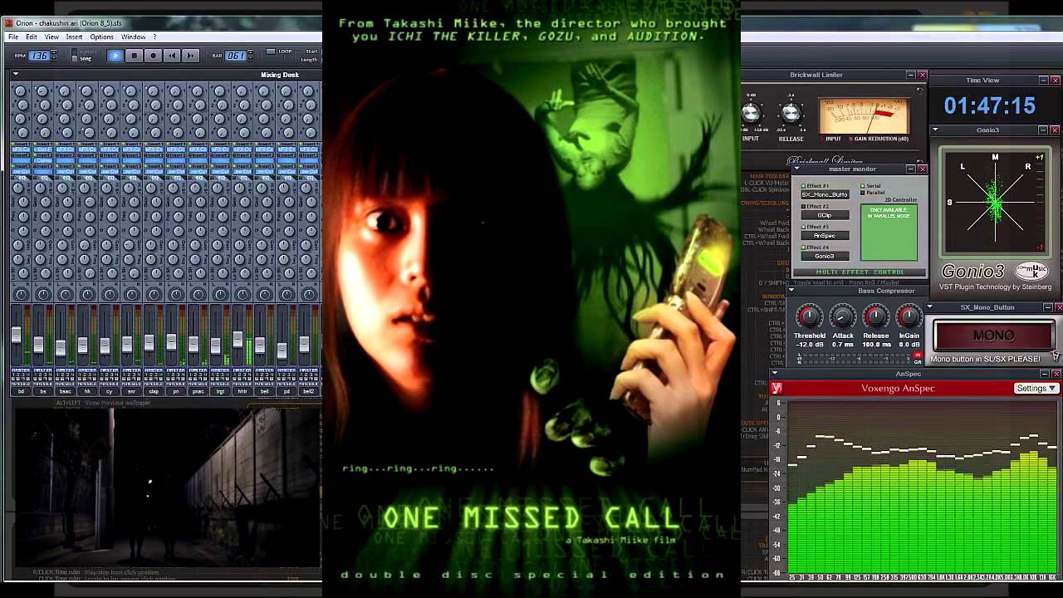
Task: Open the SX_Mono_Butto effect slot
Action: (x=825, y=194)
